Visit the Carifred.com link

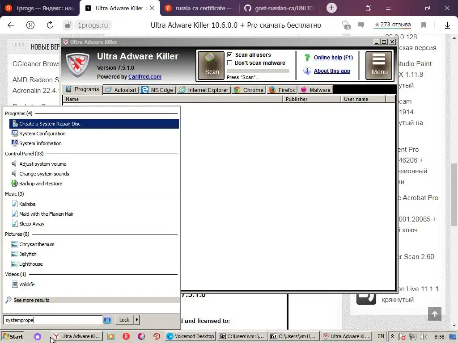coord(145,77)
